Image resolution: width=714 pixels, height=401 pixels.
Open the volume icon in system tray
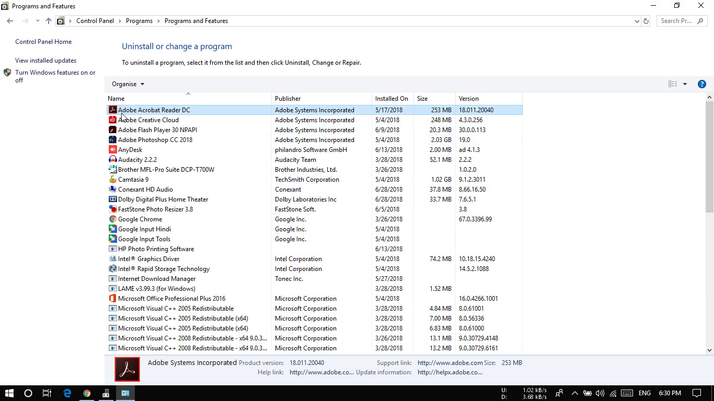pyautogui.click(x=600, y=393)
